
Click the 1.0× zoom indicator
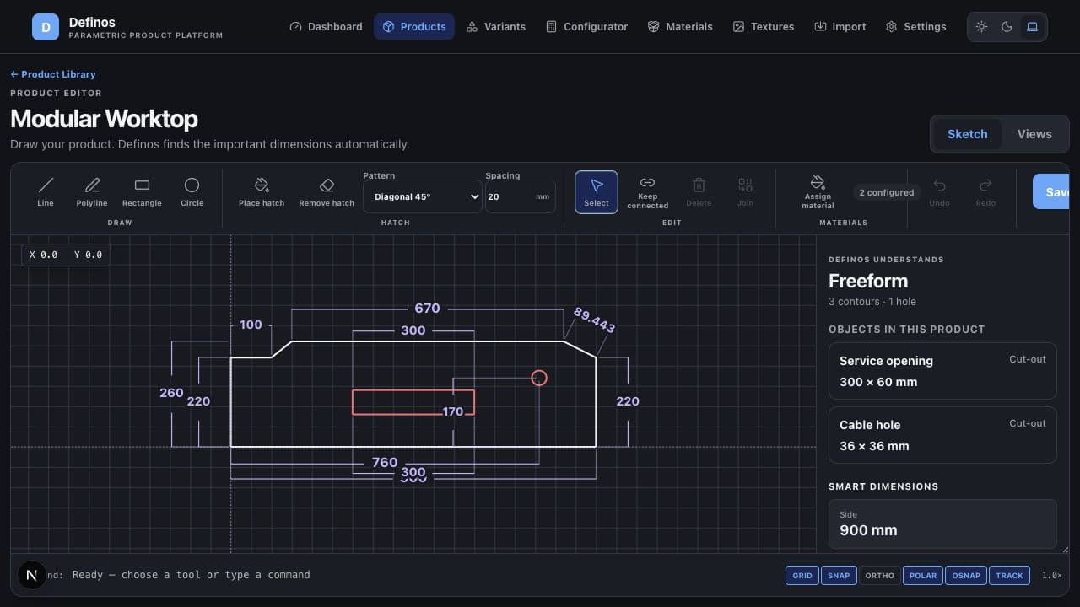coord(1051,575)
